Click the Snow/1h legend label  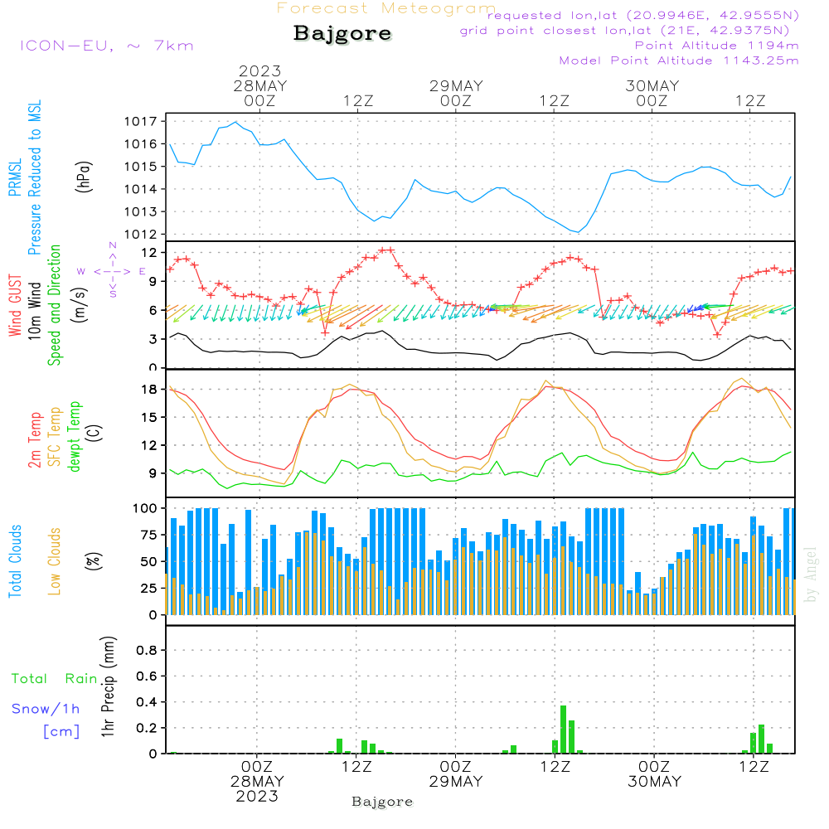(x=46, y=709)
